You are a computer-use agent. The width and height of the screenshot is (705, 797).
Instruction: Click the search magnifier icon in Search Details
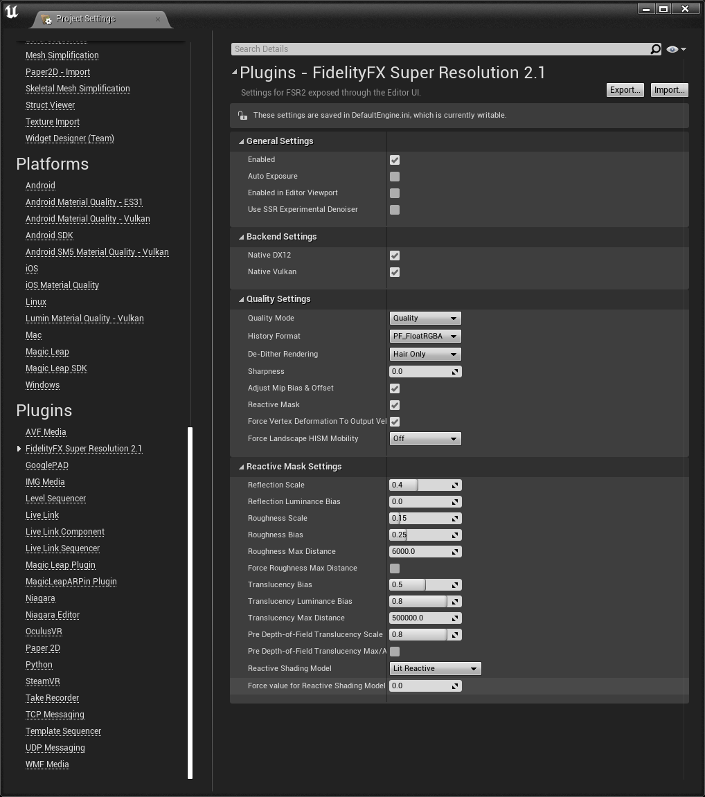point(654,49)
